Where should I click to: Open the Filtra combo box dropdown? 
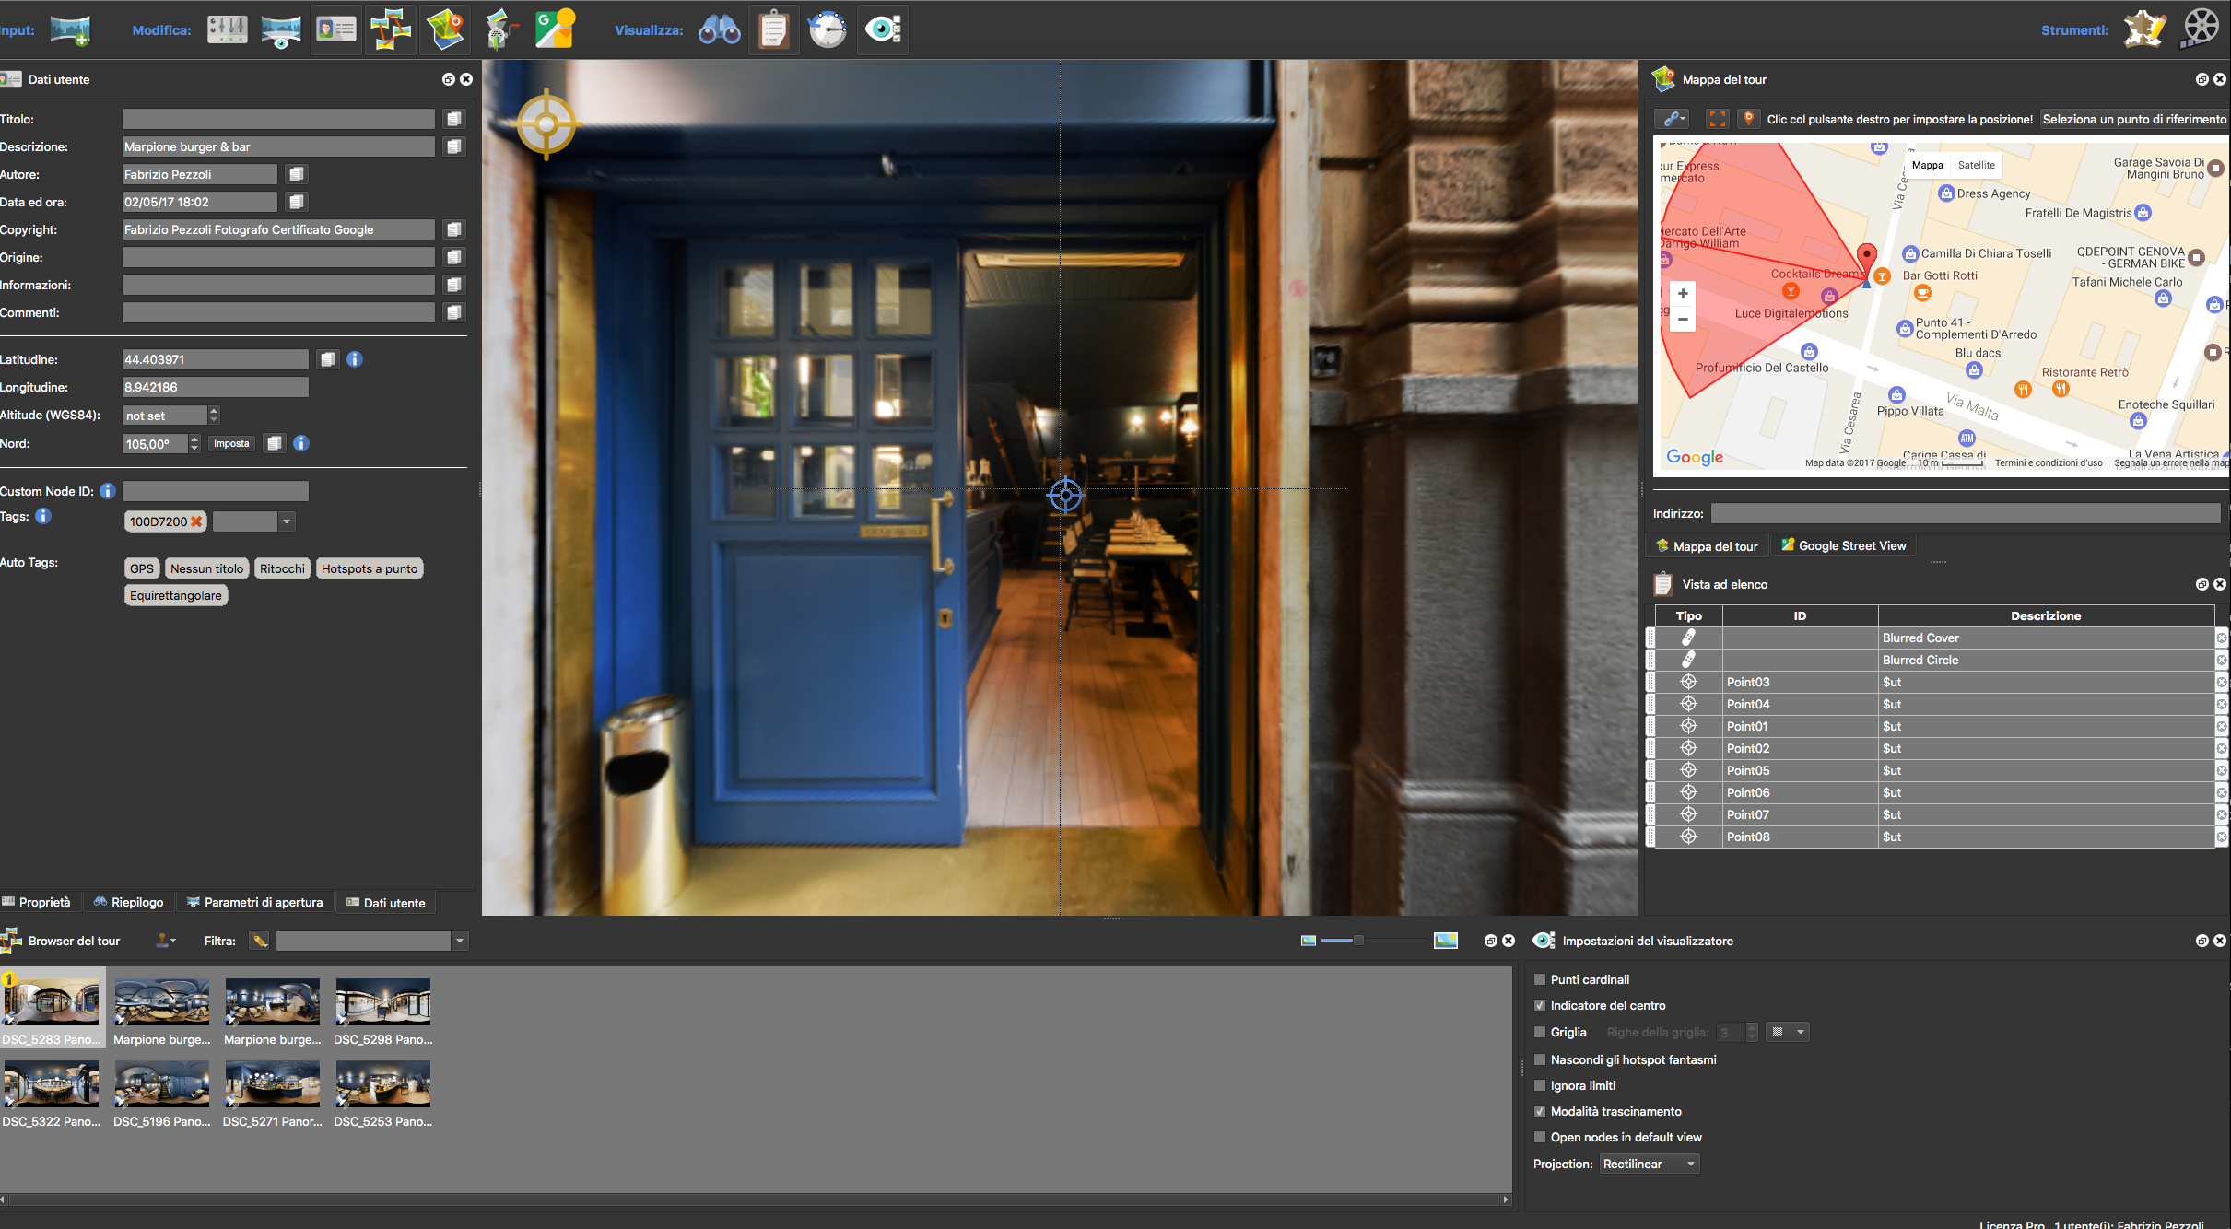point(460,941)
